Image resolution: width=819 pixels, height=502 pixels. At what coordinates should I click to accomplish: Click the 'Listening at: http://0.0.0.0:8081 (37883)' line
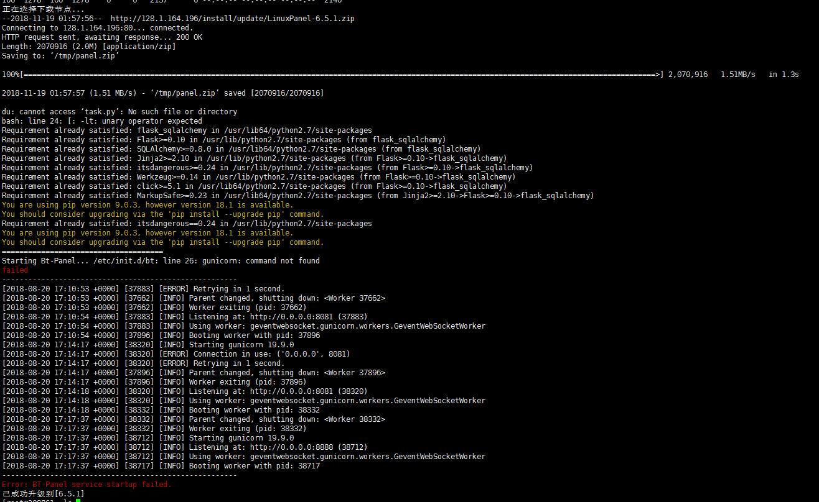tap(185, 317)
